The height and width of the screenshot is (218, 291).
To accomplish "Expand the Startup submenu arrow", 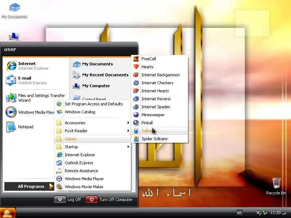I will pos(128,147).
